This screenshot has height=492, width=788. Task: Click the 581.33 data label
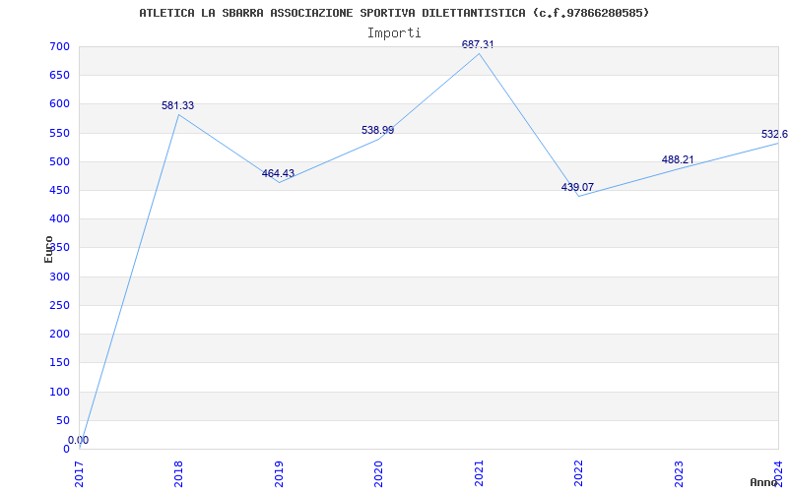[177, 106]
